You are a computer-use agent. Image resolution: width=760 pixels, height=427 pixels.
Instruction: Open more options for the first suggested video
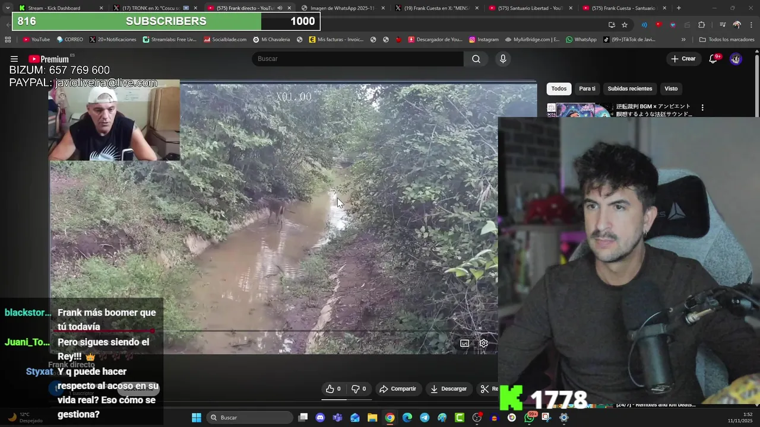[x=702, y=108]
